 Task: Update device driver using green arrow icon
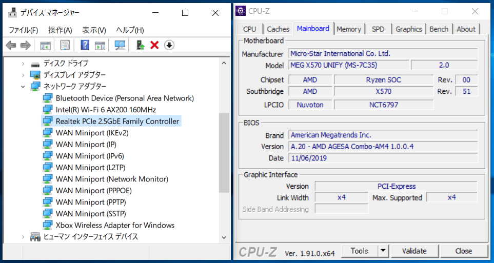tap(140, 45)
